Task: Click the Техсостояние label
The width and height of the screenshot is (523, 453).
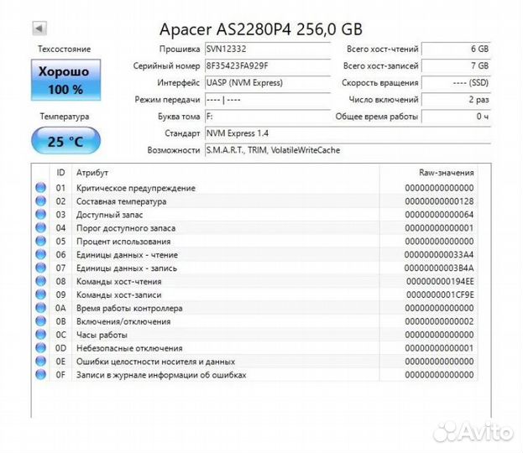Action: click(x=65, y=49)
